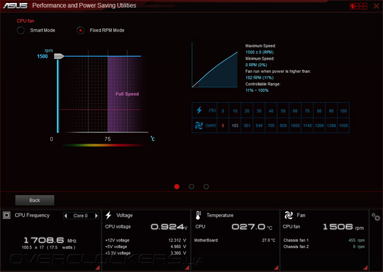Click the CPU fan heading label
Screen dimensions: 383x272
(25, 21)
